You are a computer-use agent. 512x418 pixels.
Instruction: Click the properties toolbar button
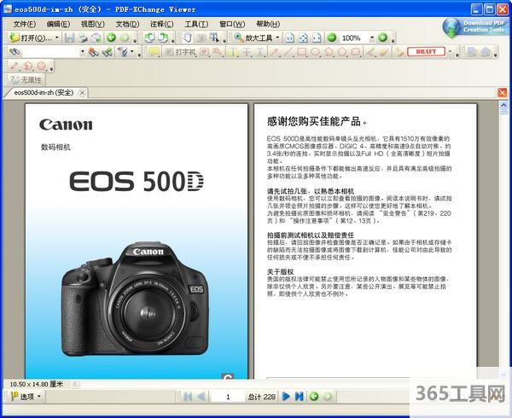[x=26, y=79]
